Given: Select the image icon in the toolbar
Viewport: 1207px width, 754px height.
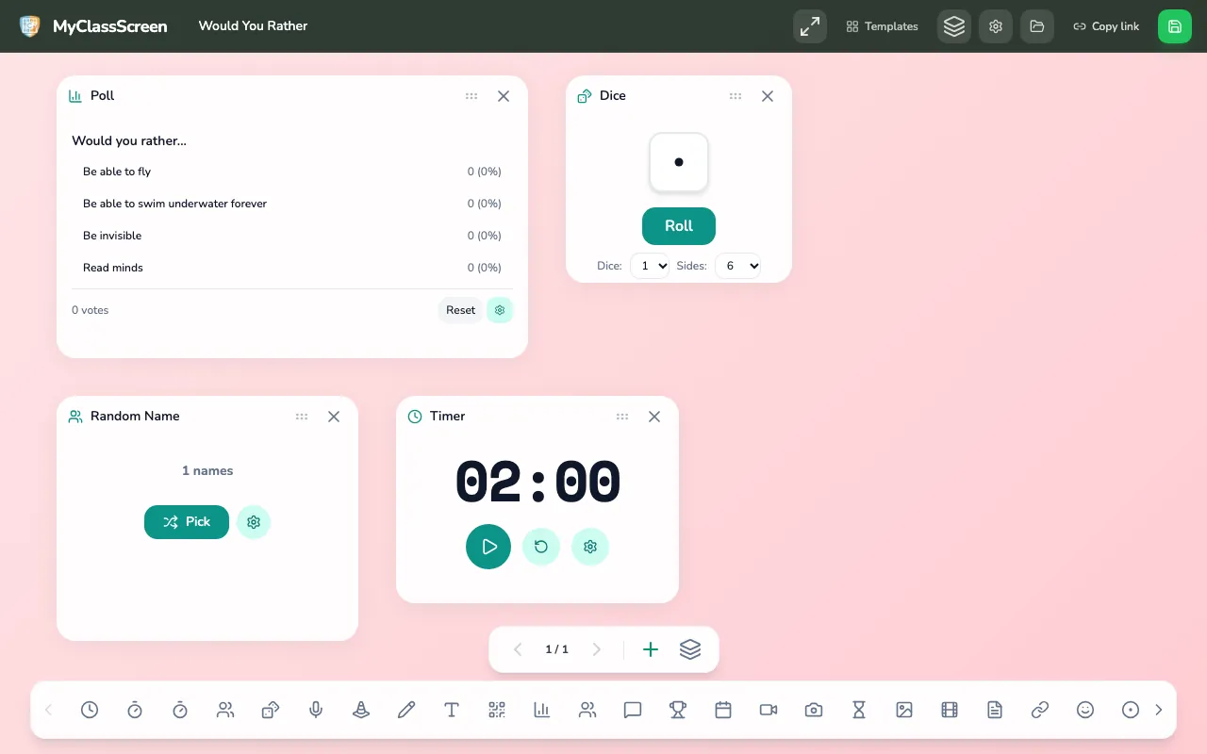Looking at the screenshot, I should pos(904,710).
